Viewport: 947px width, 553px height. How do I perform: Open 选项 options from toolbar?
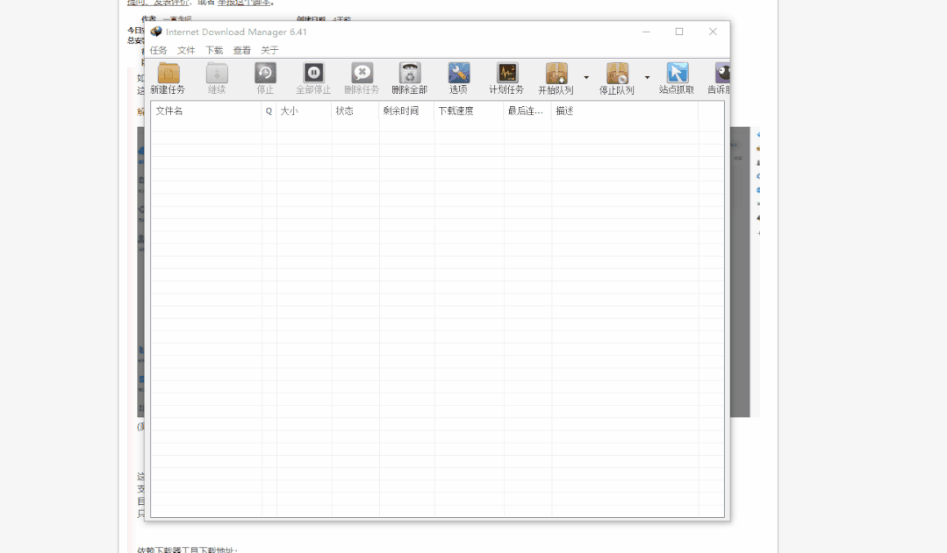(458, 73)
